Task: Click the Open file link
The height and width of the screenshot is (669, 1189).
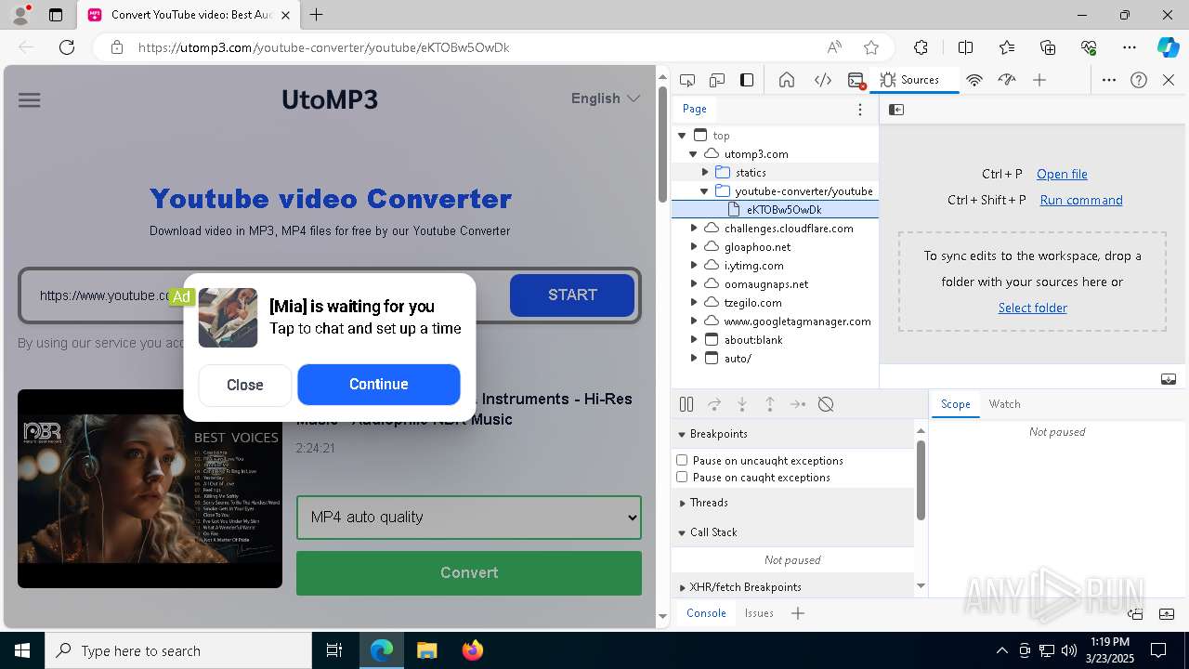Action: (1062, 174)
